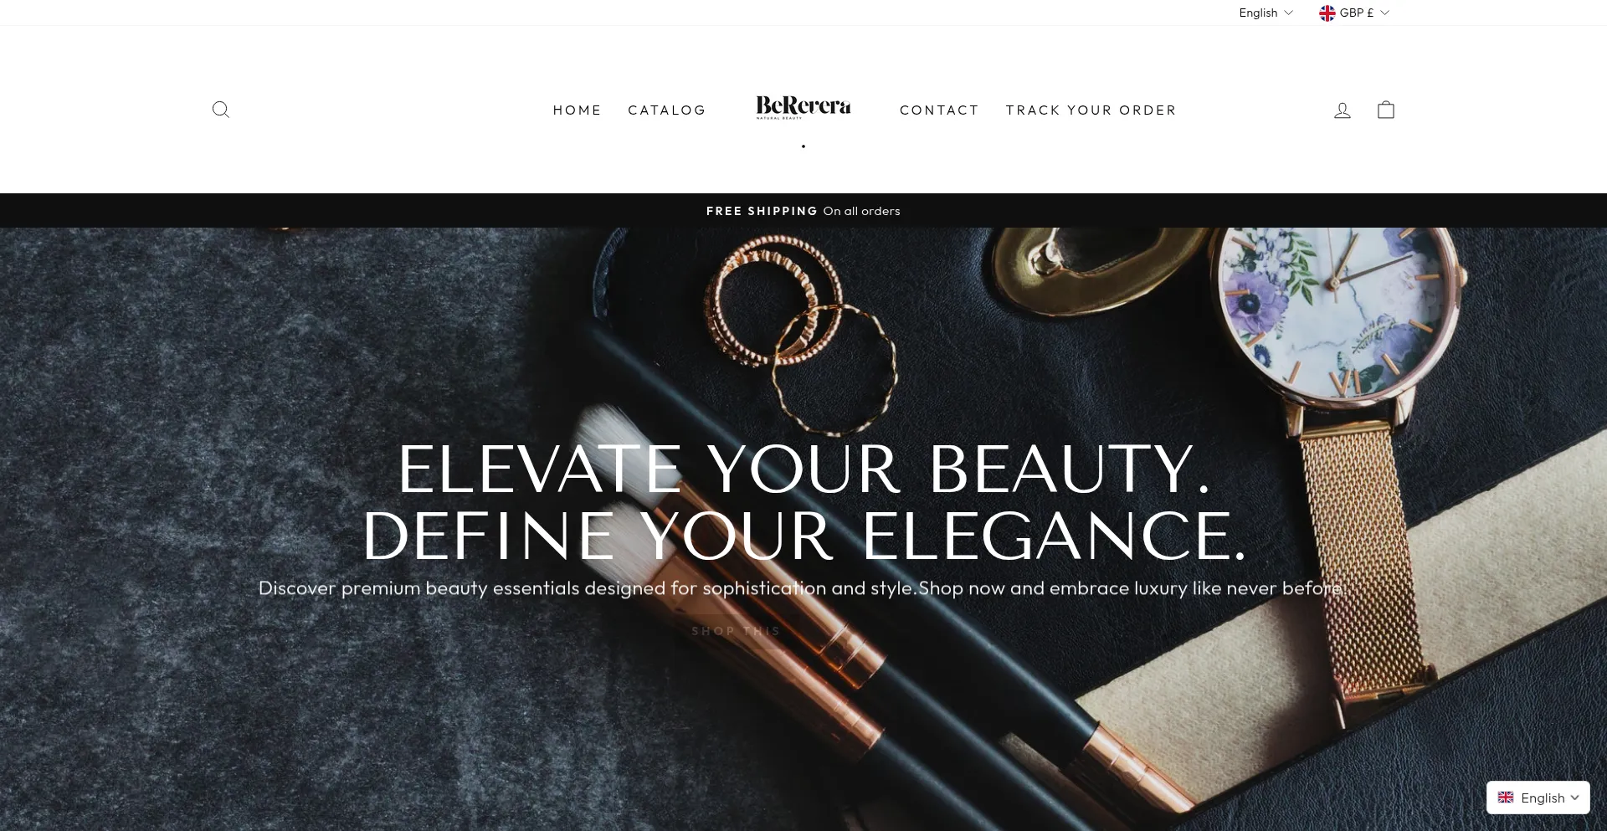
Task: Click the slide indicator dot under logo
Action: point(803,146)
